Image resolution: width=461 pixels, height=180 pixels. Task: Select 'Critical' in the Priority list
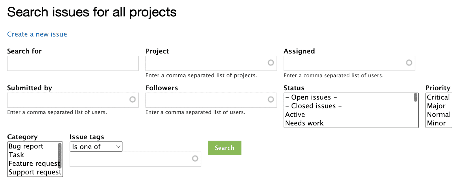pos(438,97)
